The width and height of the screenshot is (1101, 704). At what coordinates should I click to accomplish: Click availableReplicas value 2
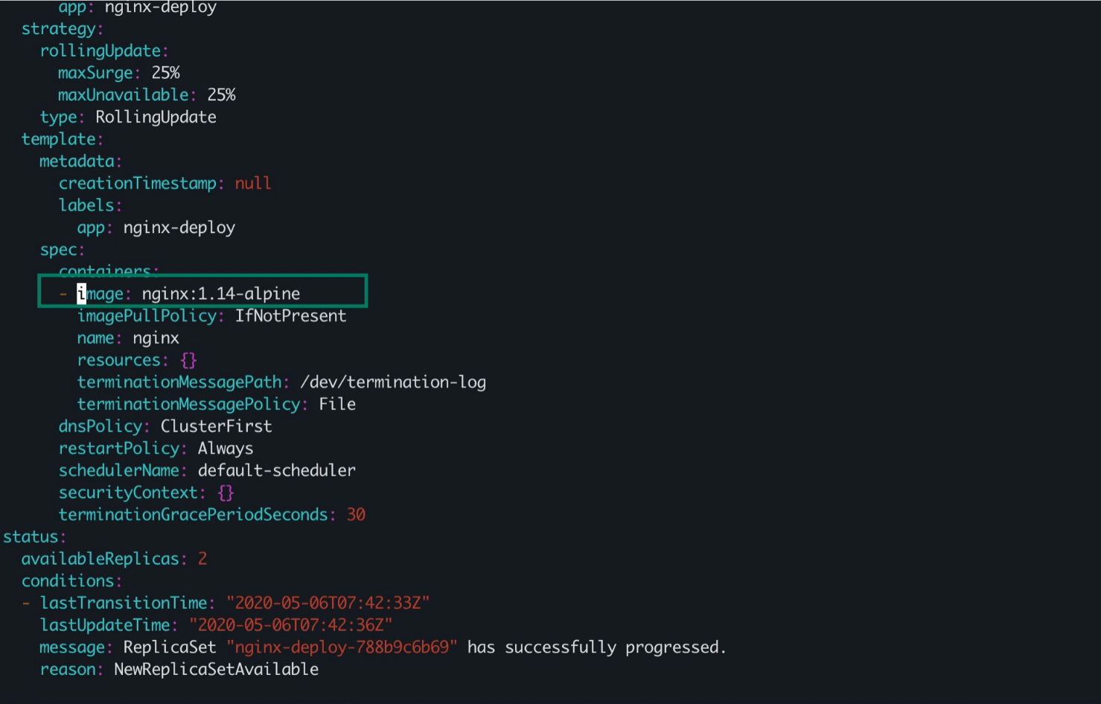pyautogui.click(x=202, y=559)
